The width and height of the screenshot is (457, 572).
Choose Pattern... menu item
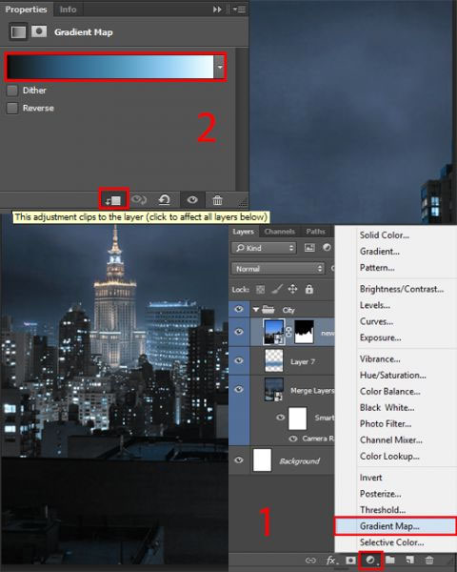(x=377, y=267)
